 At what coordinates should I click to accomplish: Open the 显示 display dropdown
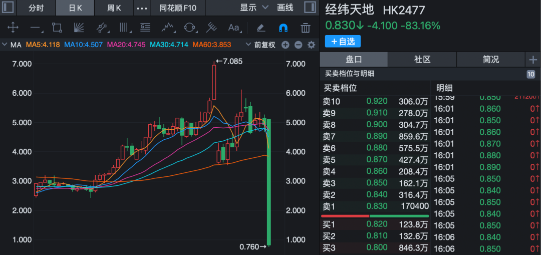(x=254, y=8)
